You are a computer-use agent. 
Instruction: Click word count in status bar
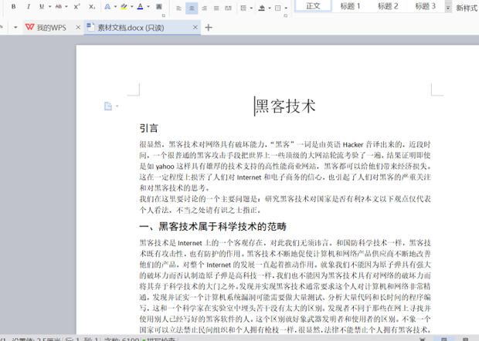[121, 339]
